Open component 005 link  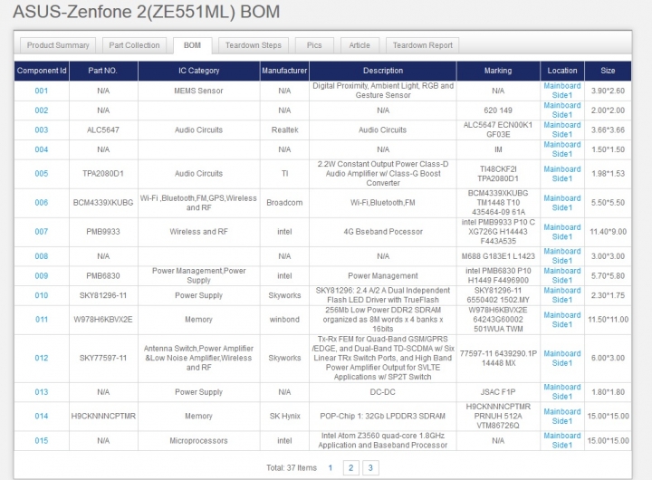41,174
